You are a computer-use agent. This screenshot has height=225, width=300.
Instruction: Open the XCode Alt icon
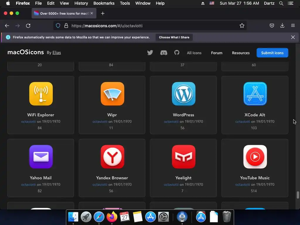pos(255,94)
